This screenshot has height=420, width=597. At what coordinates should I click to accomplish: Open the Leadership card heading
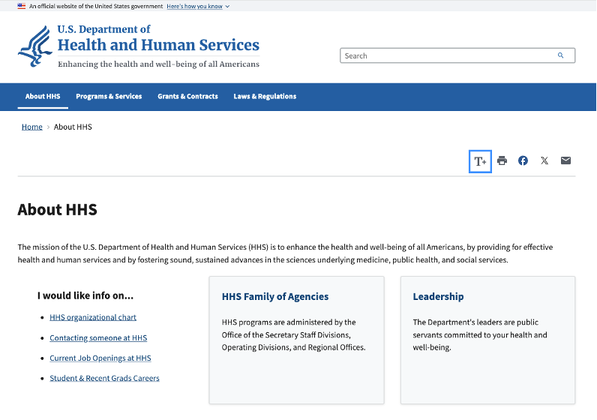(x=438, y=297)
